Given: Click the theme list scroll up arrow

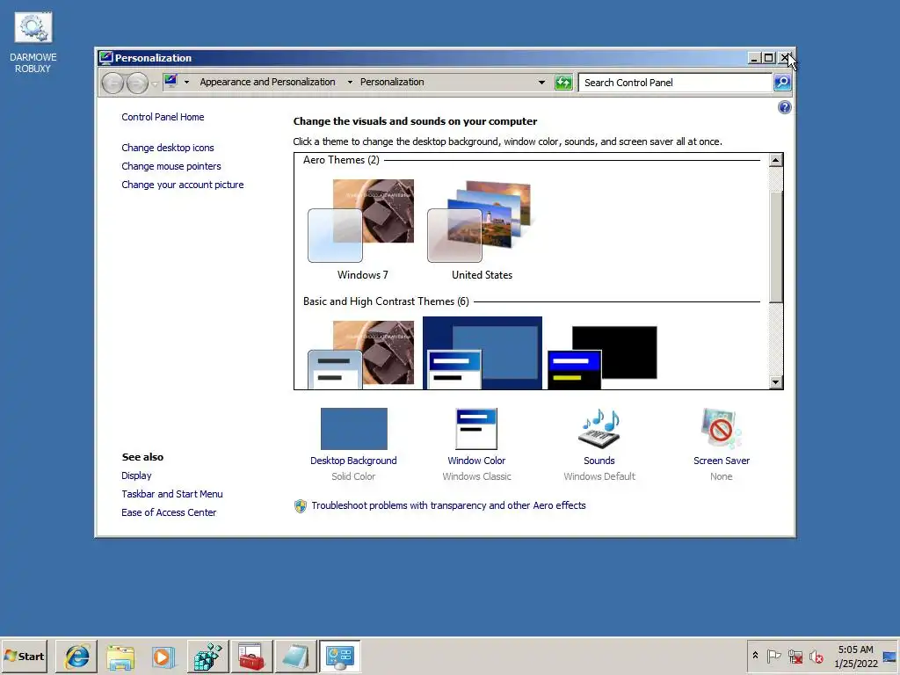Looking at the screenshot, I should click(x=775, y=160).
